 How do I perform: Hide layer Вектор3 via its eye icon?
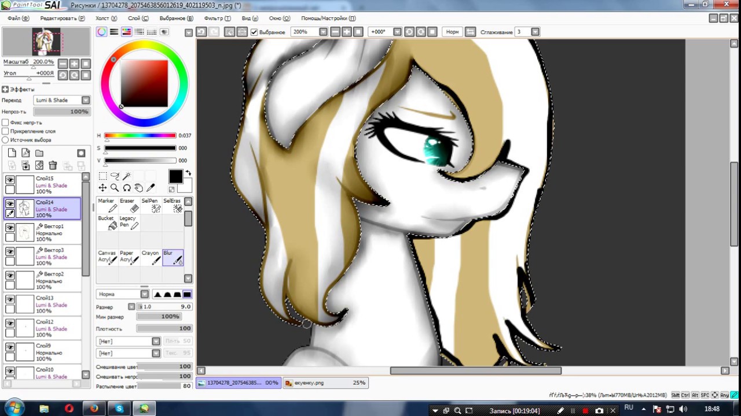[x=10, y=252]
